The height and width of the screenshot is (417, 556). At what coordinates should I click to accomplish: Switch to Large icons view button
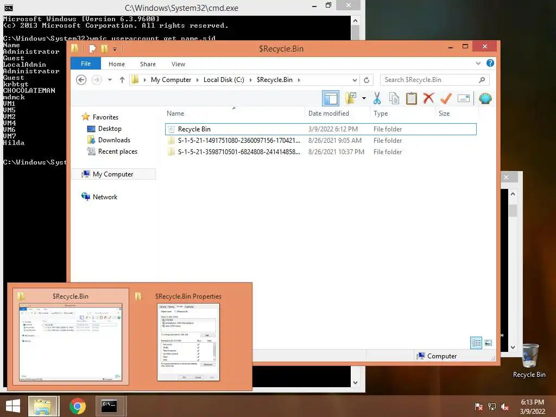pos(488,343)
